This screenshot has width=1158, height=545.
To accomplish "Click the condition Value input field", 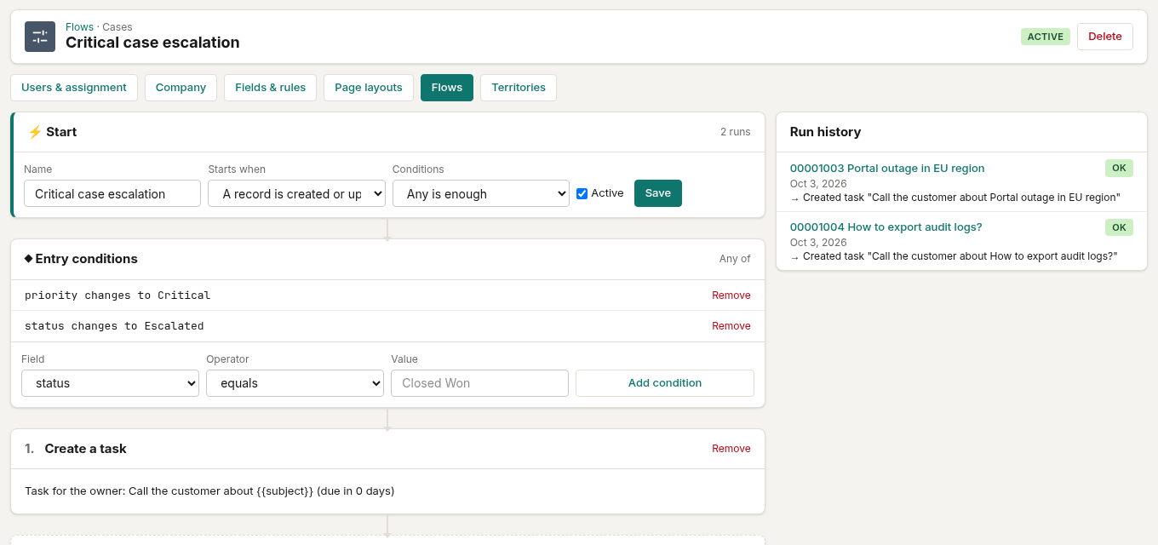I will (x=479, y=383).
